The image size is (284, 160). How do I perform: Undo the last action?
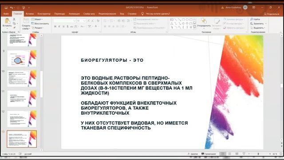coord(12,8)
